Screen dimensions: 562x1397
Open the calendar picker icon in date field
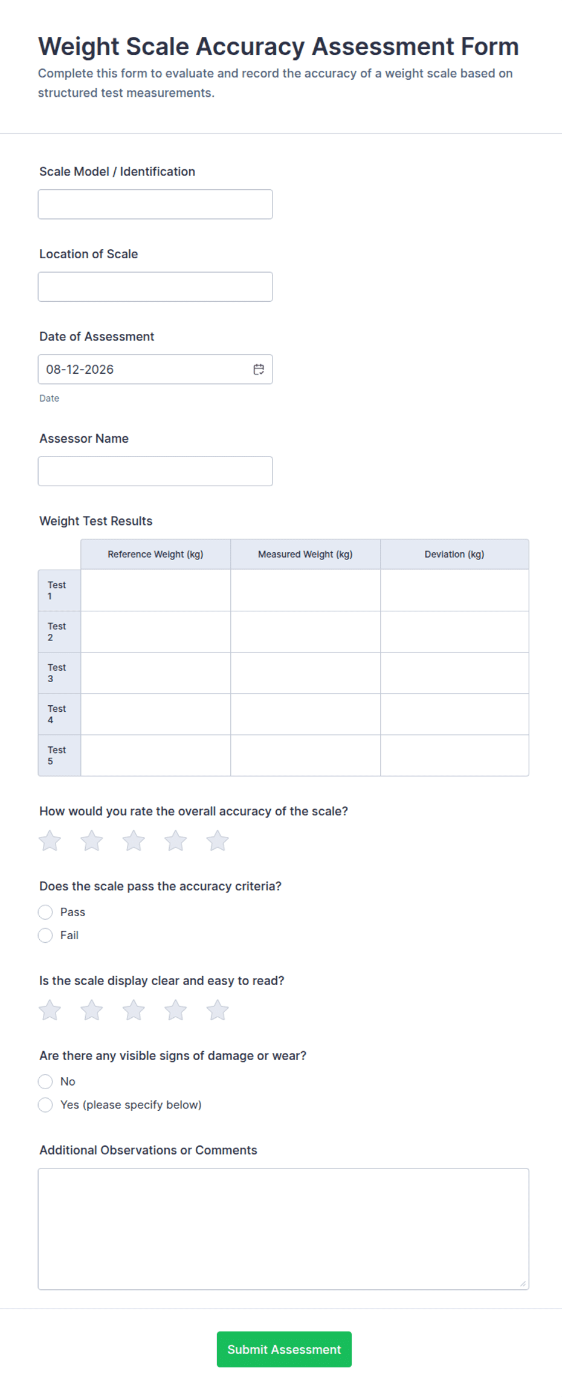point(259,370)
